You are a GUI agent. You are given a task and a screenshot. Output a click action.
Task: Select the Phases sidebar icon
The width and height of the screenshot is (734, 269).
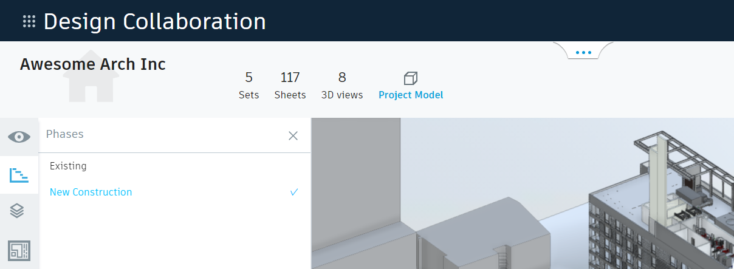pyautogui.click(x=19, y=175)
